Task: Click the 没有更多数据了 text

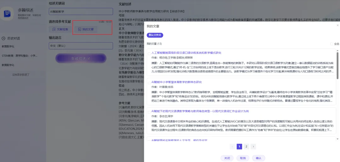Action: click(x=20, y=75)
